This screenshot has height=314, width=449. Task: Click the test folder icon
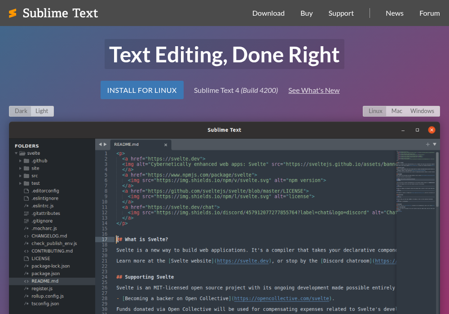[x=26, y=183]
